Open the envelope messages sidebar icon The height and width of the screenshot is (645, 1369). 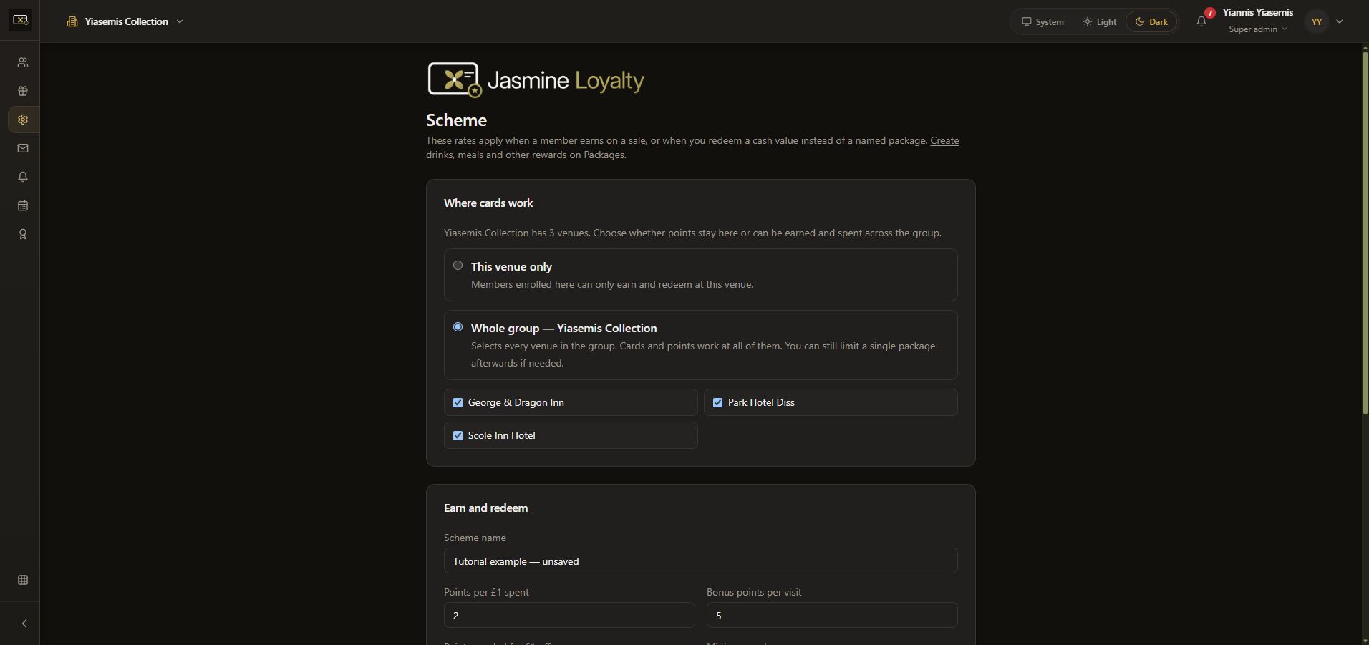tap(23, 148)
